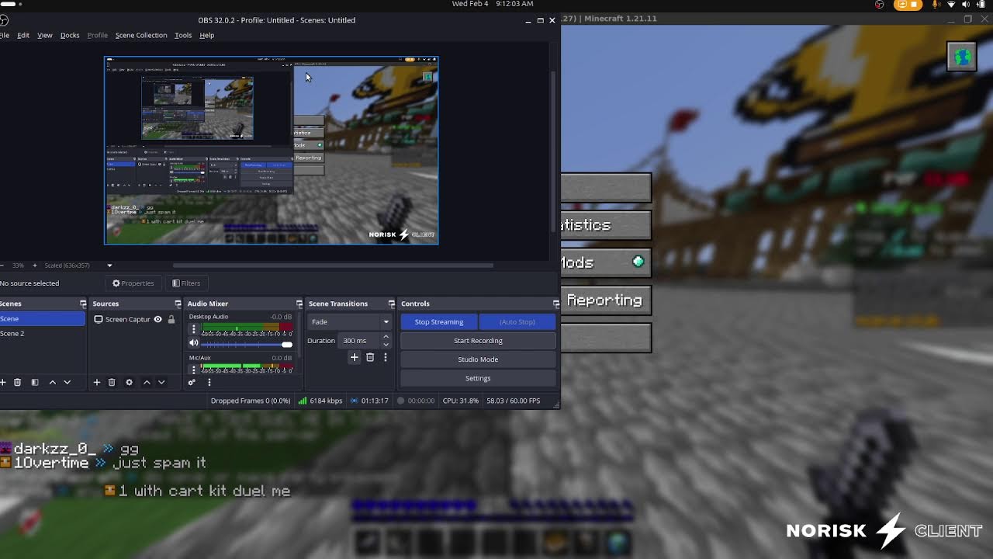
Task: Open the Scene Collection menu
Action: coord(141,35)
